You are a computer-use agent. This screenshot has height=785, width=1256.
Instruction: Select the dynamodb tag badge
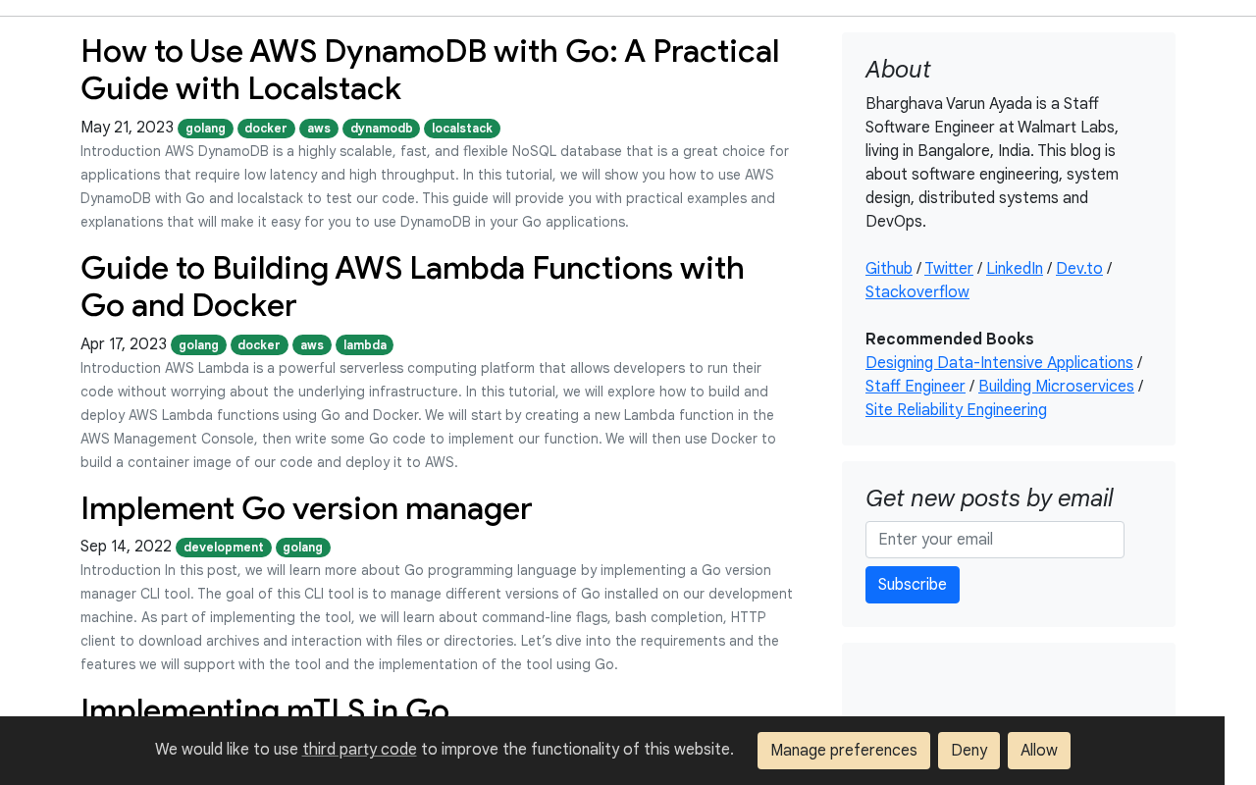coord(381,129)
